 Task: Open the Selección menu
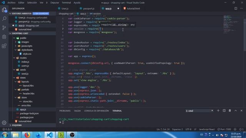[x=32, y=3]
